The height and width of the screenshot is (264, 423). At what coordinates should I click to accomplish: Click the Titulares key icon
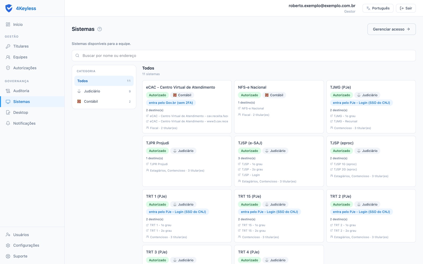coord(8,46)
